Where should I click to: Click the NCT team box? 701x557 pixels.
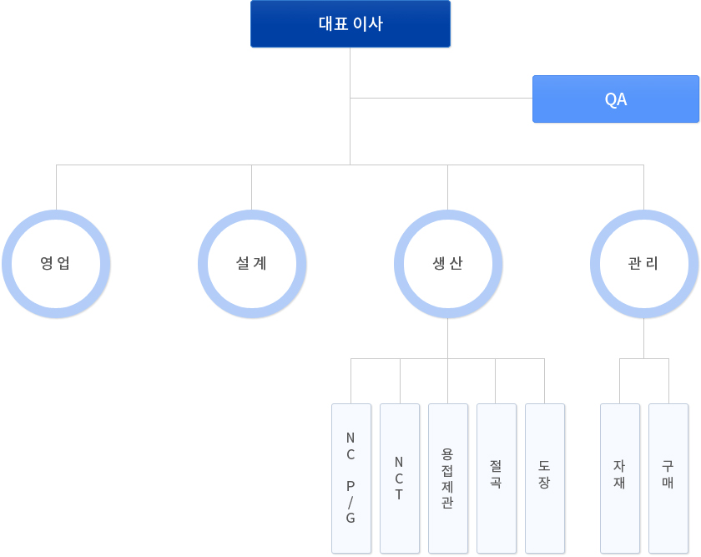tap(399, 478)
